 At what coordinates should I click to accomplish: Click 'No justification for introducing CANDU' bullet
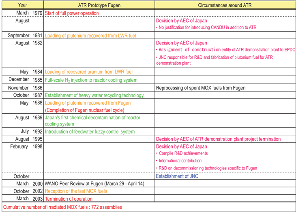[x=206, y=28]
